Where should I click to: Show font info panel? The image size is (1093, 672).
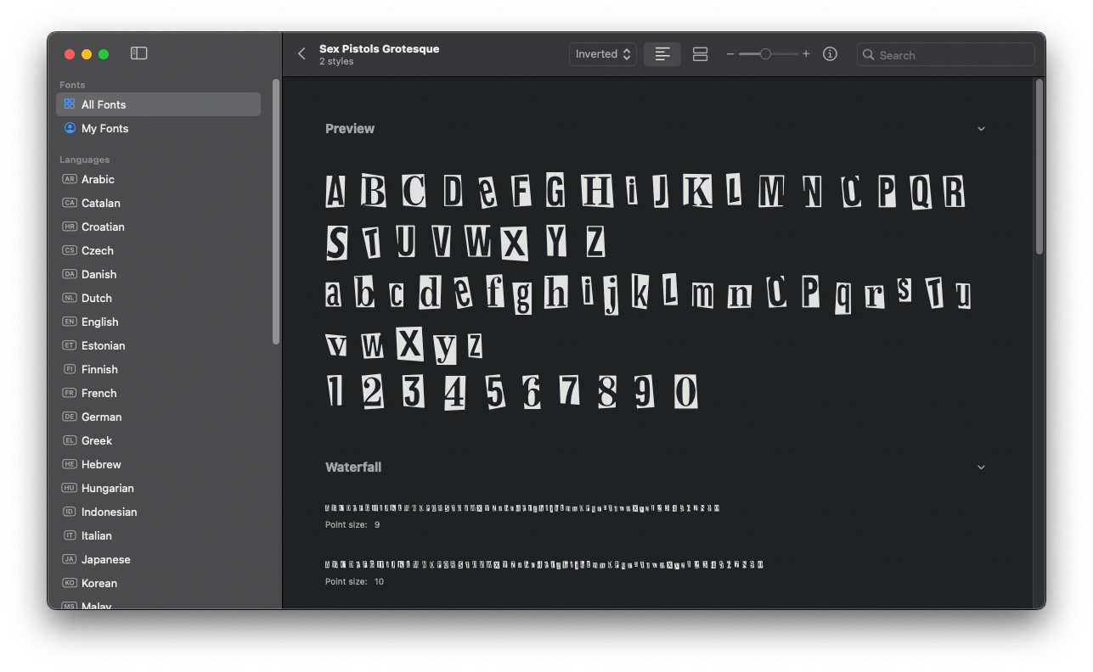coord(830,54)
